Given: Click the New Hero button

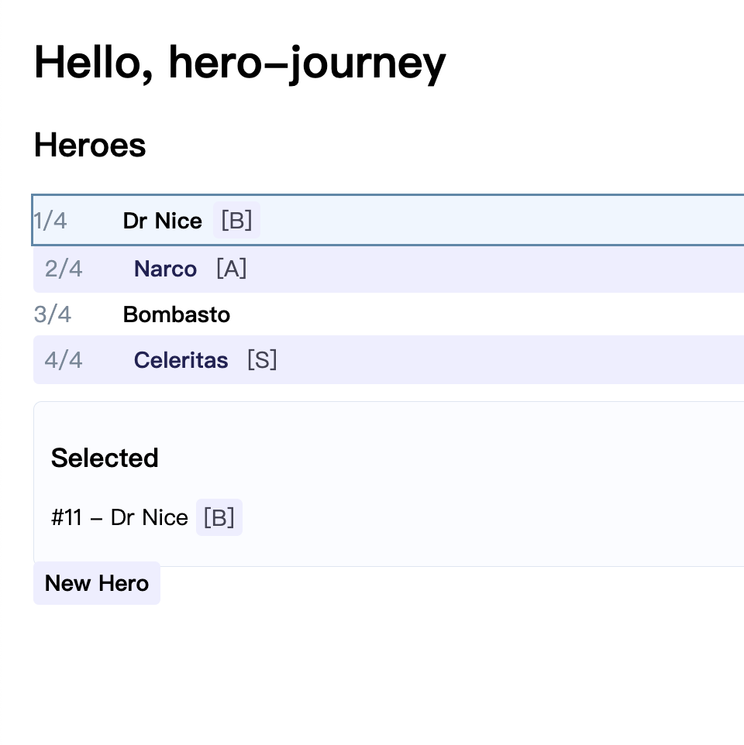Looking at the screenshot, I should coord(97,583).
